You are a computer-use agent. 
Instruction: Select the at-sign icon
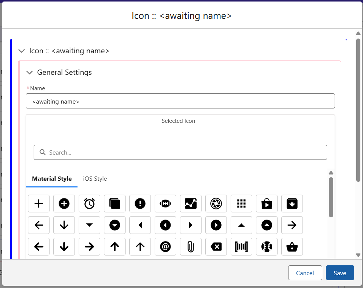coord(165,247)
